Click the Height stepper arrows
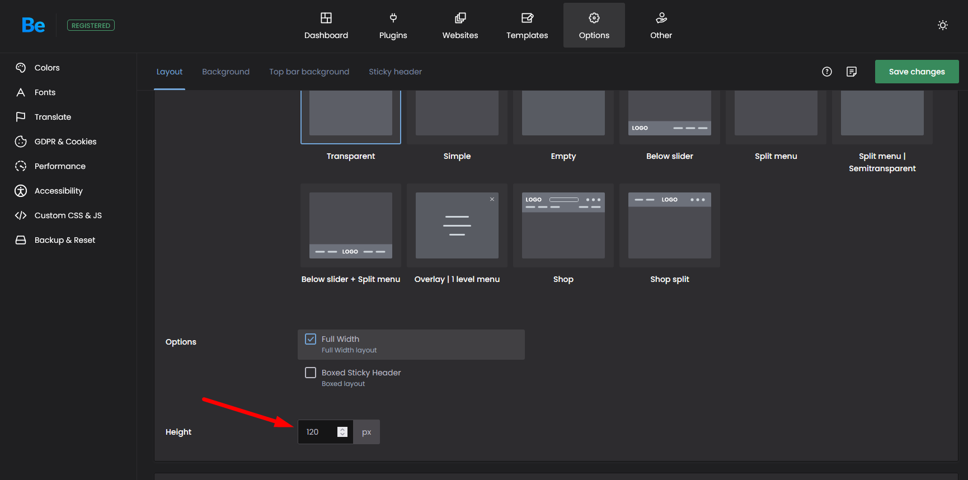 point(342,432)
